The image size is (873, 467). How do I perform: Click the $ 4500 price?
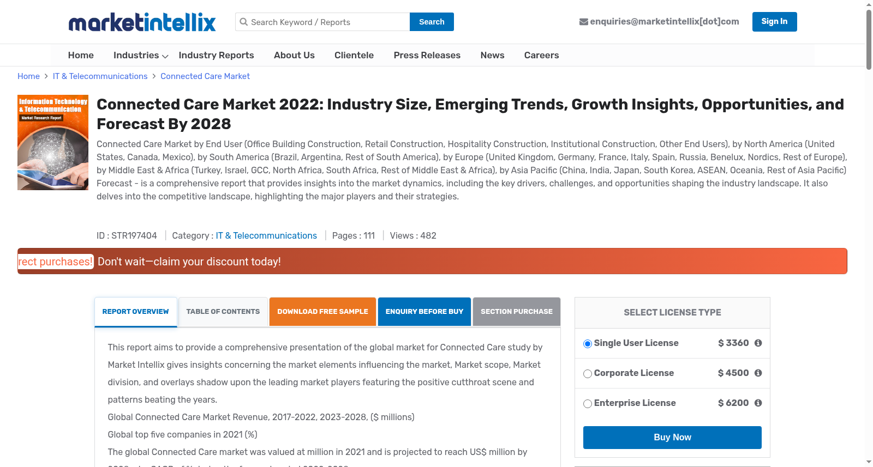[x=733, y=373]
